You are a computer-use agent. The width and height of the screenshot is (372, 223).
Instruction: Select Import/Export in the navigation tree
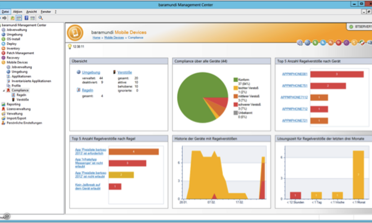coord(16,118)
